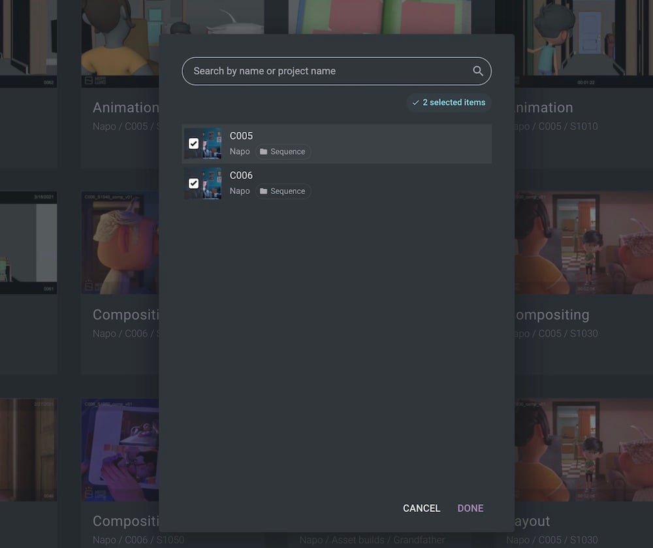Click the Napo project label under C005
The height and width of the screenshot is (548, 653).
pyautogui.click(x=240, y=152)
